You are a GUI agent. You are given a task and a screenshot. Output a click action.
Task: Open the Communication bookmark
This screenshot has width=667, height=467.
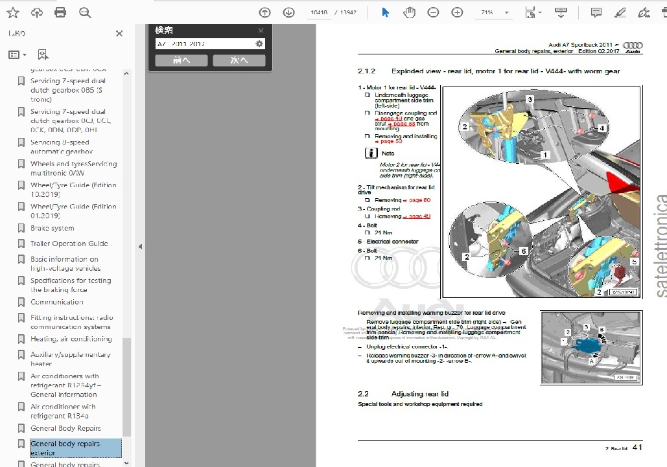click(57, 302)
